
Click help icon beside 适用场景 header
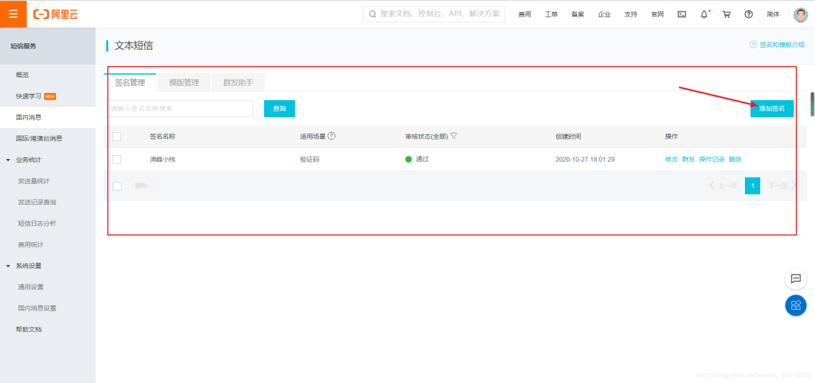coord(332,136)
